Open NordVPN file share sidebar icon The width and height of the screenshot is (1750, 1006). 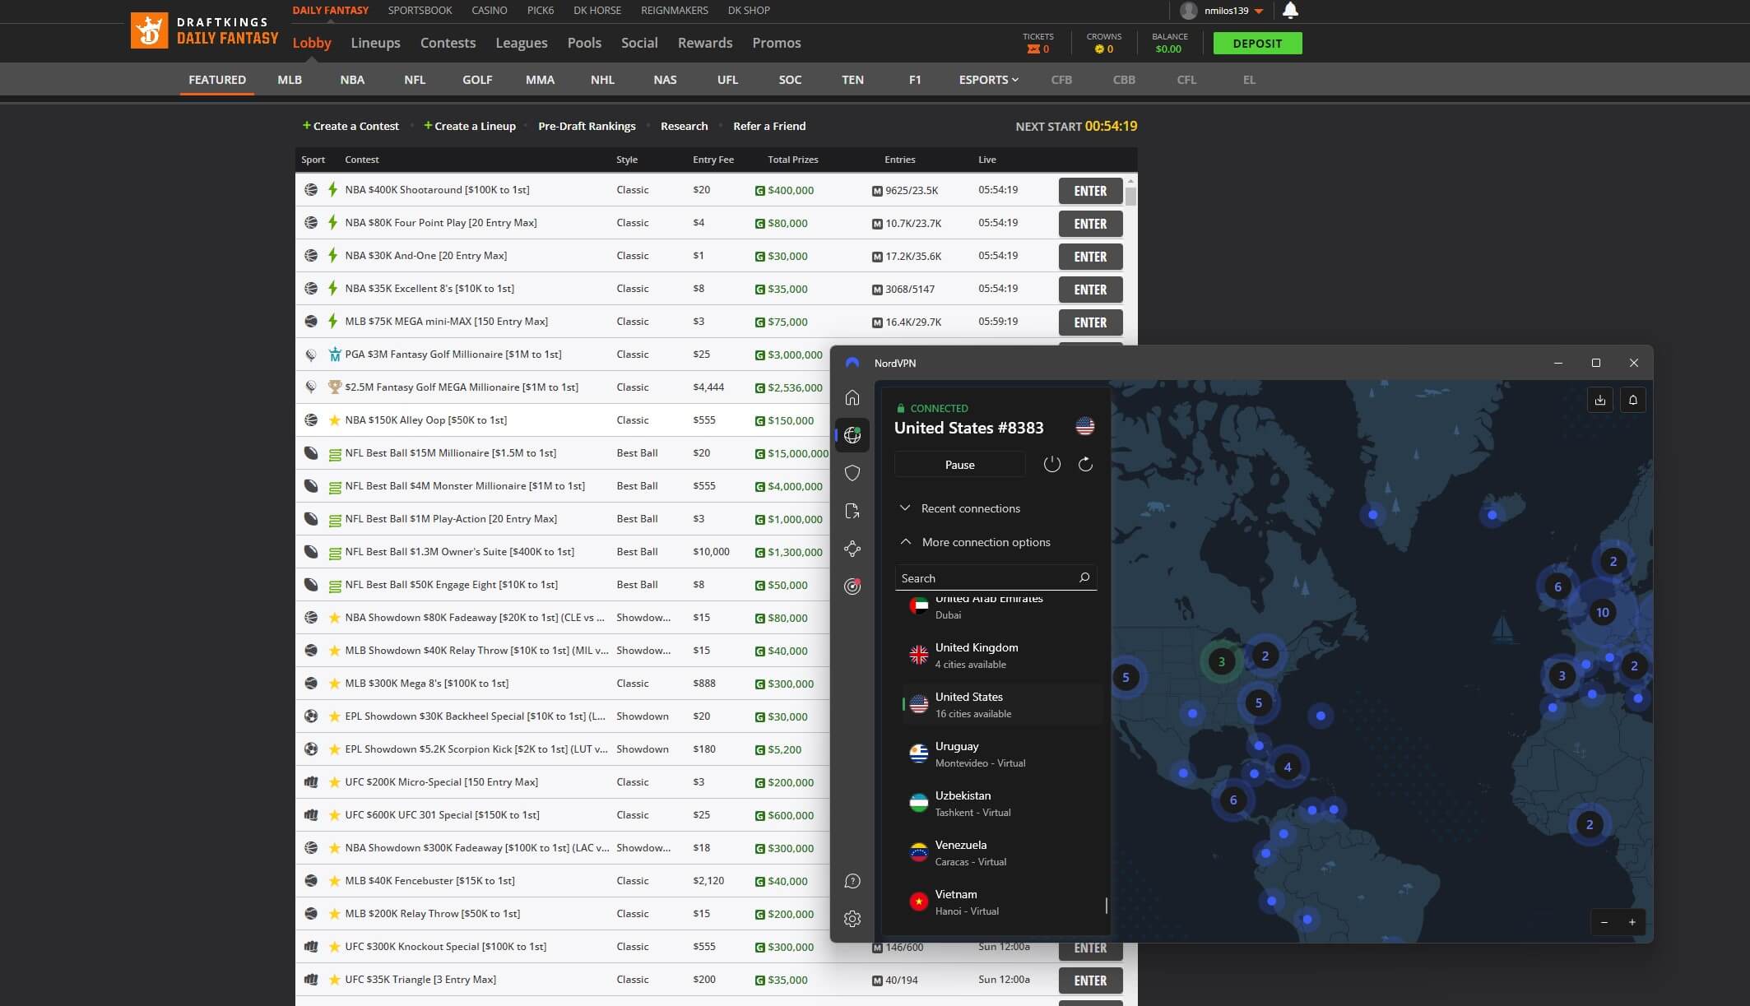pos(852,511)
